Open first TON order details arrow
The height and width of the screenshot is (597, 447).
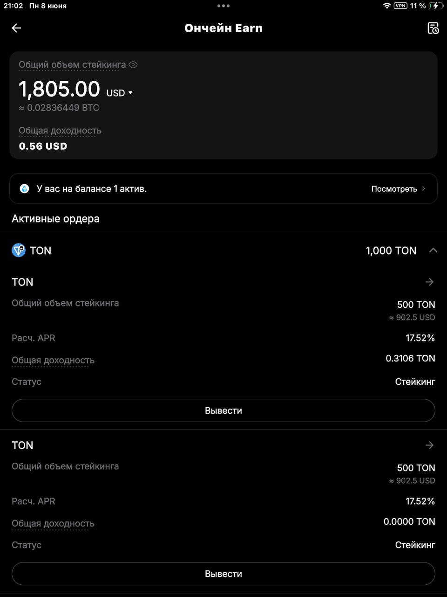pos(429,282)
